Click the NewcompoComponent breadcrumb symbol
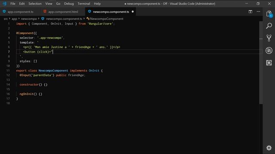This screenshot has height=154, width=275. point(107,19)
